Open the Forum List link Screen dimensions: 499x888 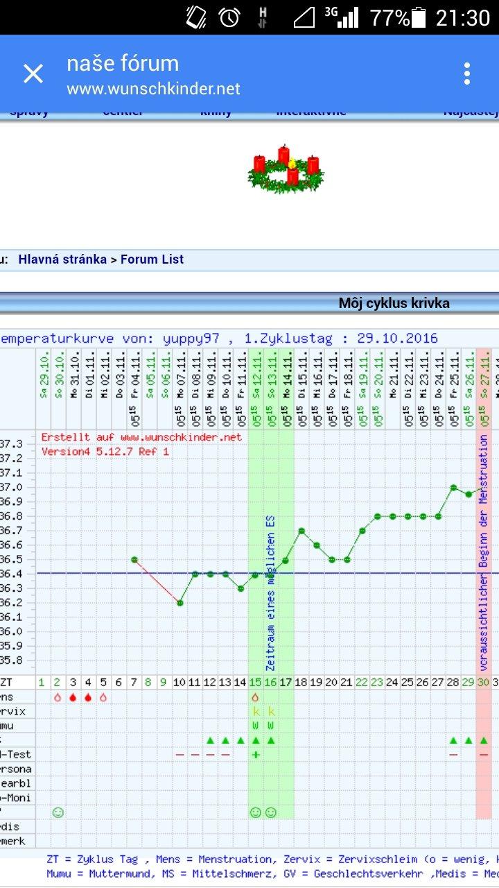click(x=152, y=259)
